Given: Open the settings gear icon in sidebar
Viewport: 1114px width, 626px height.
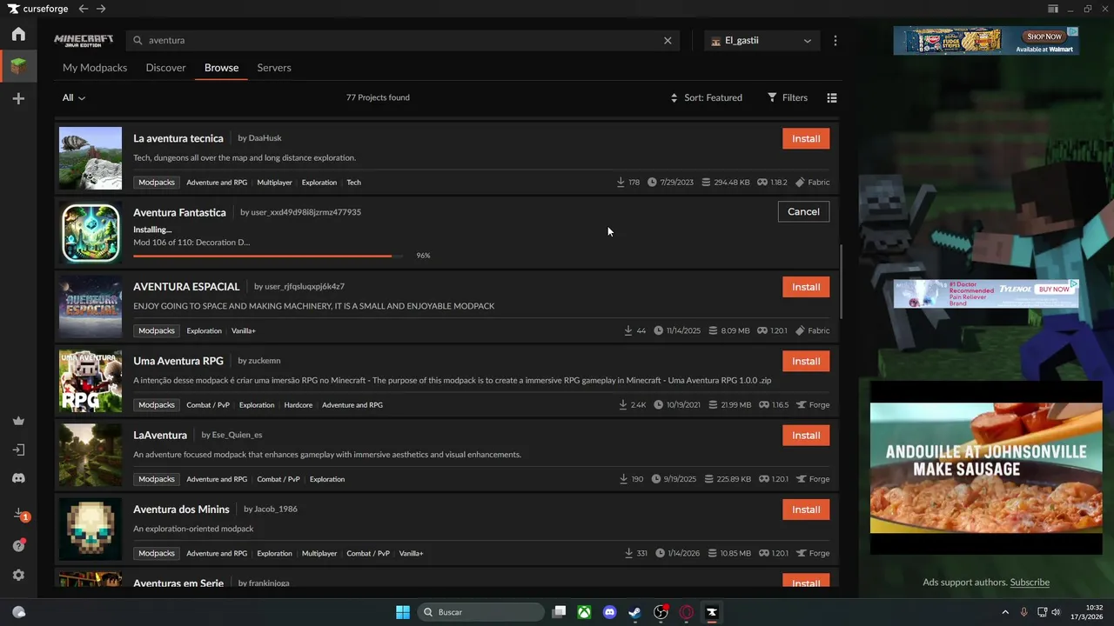Looking at the screenshot, I should (18, 575).
